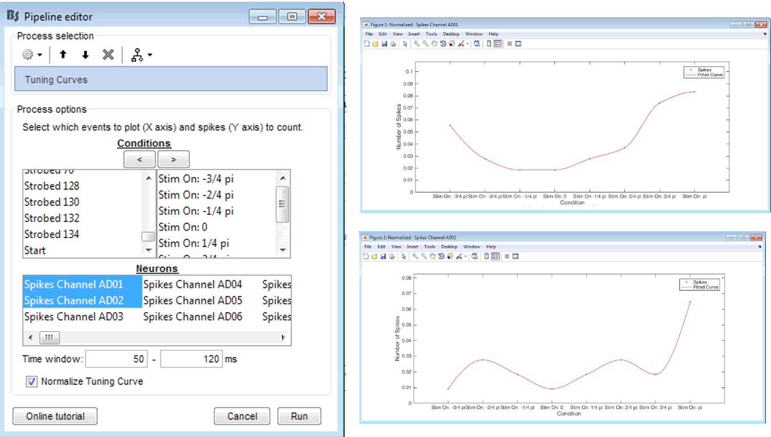This screenshot has height=437, width=771.
Task: Delete the selected process with X icon
Action: [108, 55]
